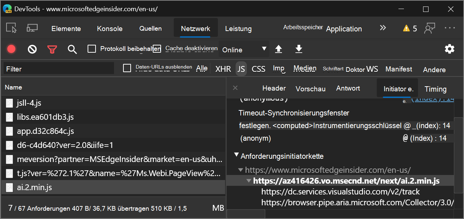Switch to the Antwort tab
The height and width of the screenshot is (219, 464).
click(x=348, y=88)
